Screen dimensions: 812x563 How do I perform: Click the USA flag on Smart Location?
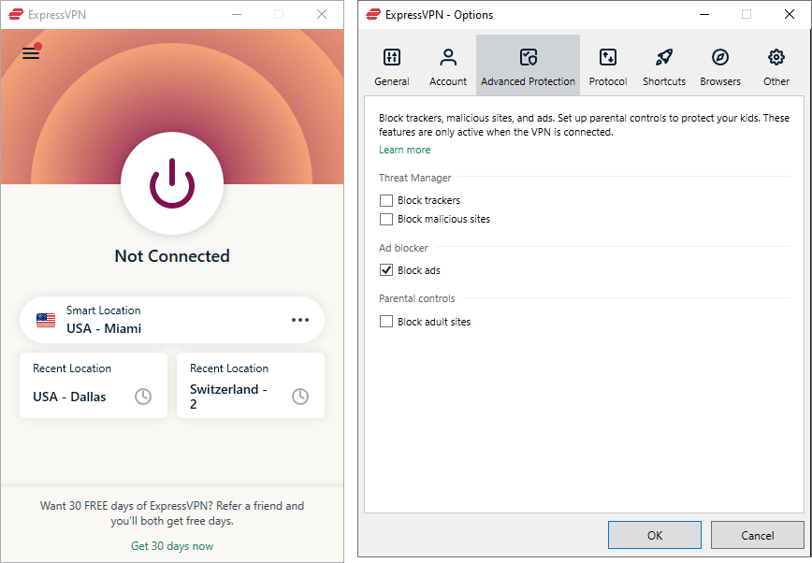click(x=46, y=320)
